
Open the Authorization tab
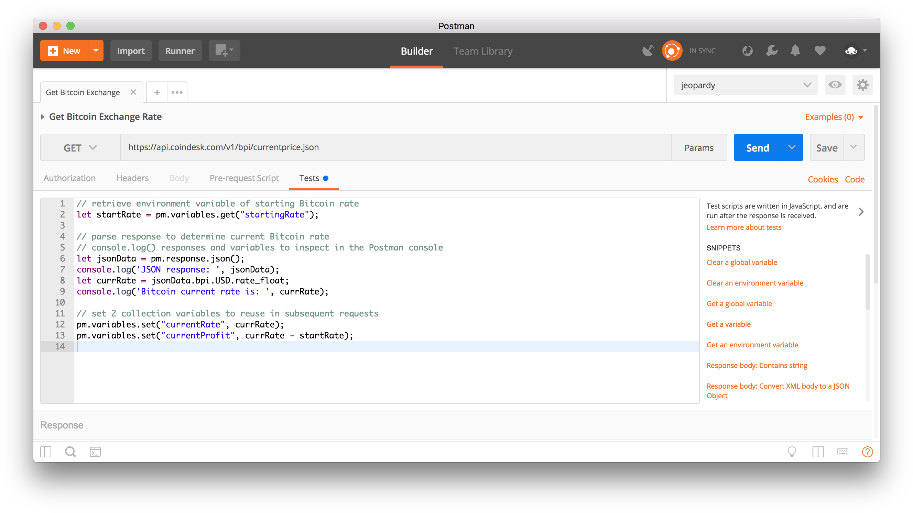coord(69,178)
